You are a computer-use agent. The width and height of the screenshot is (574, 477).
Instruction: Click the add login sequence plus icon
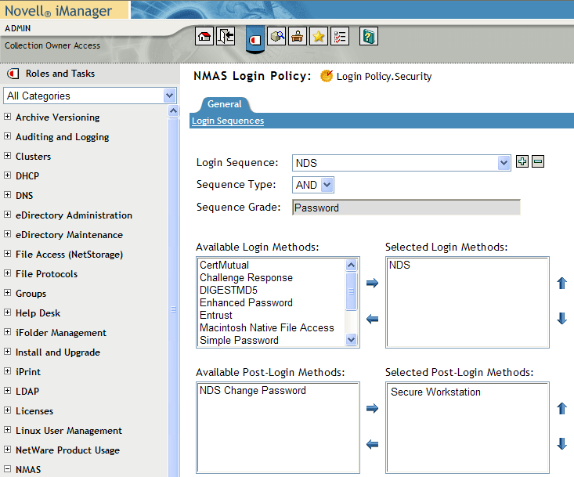pos(522,161)
